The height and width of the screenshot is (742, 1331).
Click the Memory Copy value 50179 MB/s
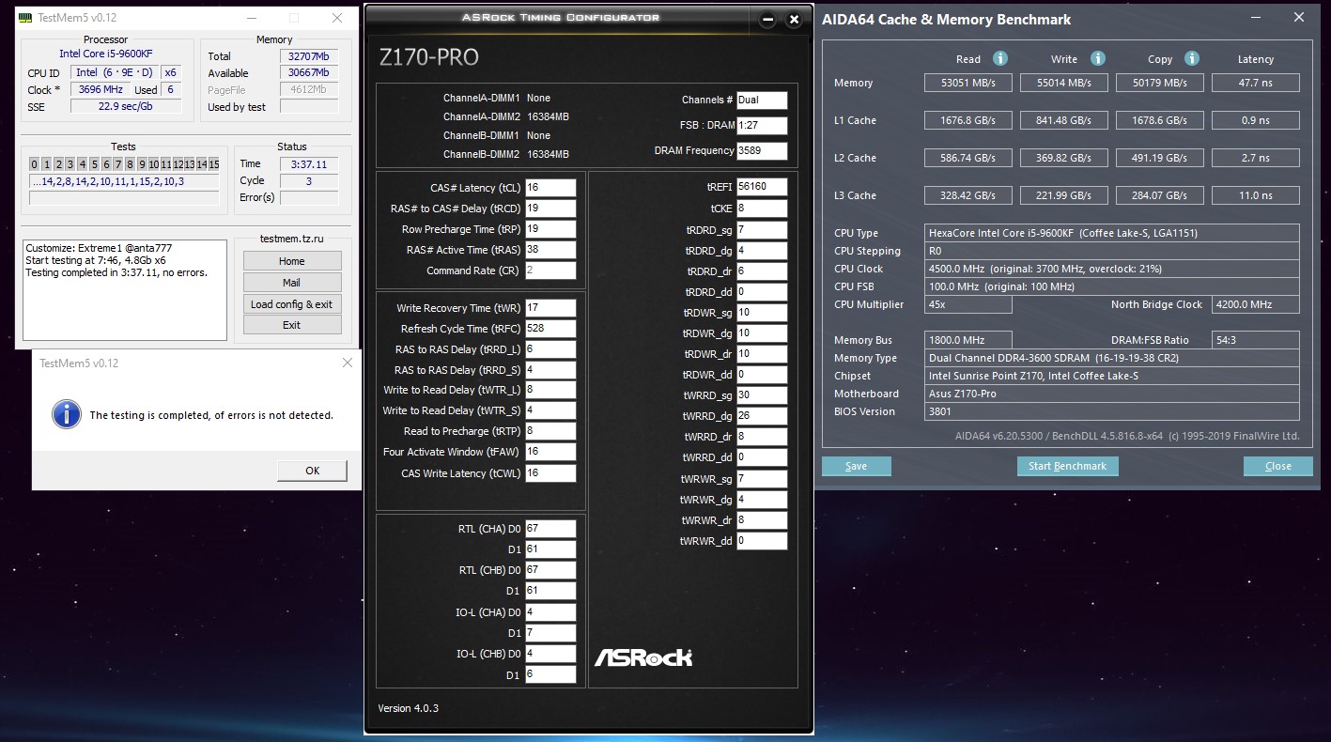tap(1160, 83)
